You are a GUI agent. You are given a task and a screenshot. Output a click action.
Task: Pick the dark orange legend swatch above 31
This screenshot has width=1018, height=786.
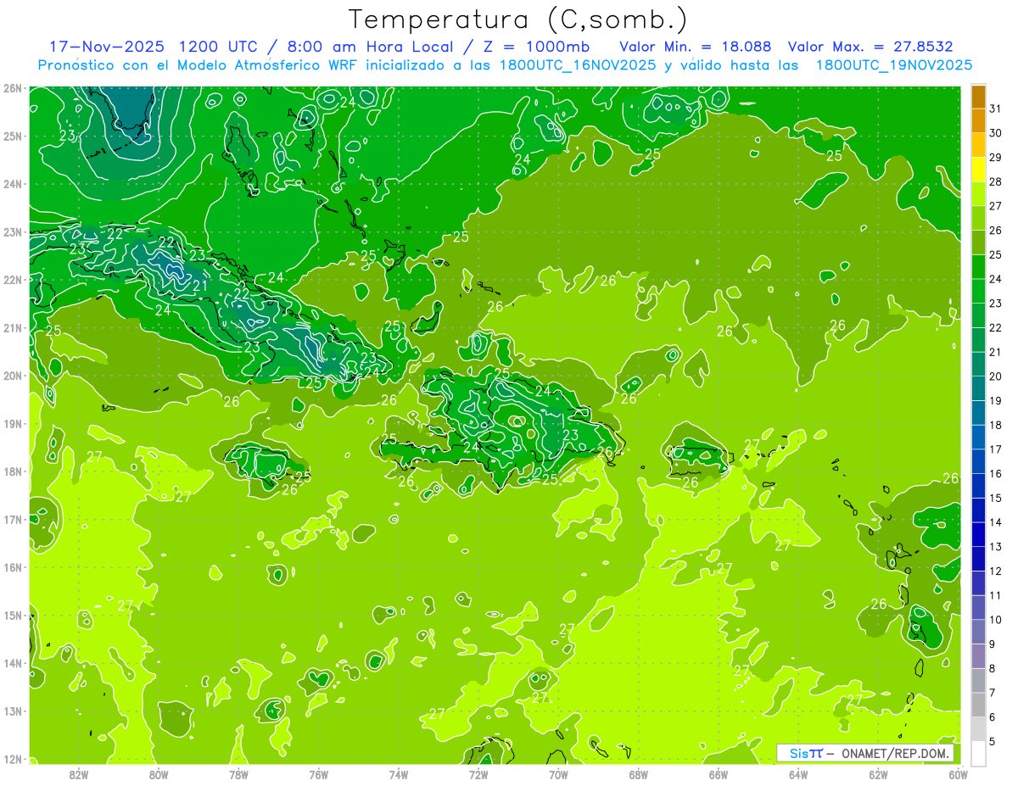coord(978,97)
